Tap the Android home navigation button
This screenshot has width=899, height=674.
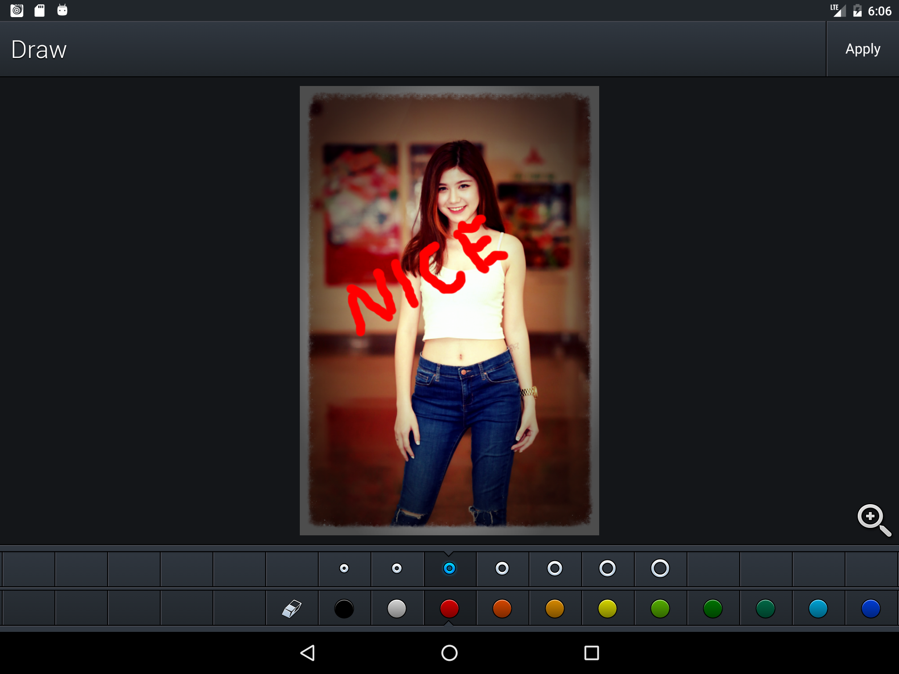coord(449,653)
